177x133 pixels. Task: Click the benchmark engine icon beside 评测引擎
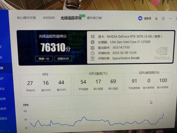[93, 59]
